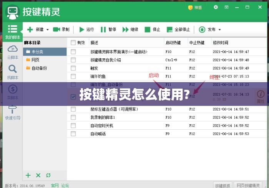
Task: Add a folder with the plus icon
Action: 28,175
